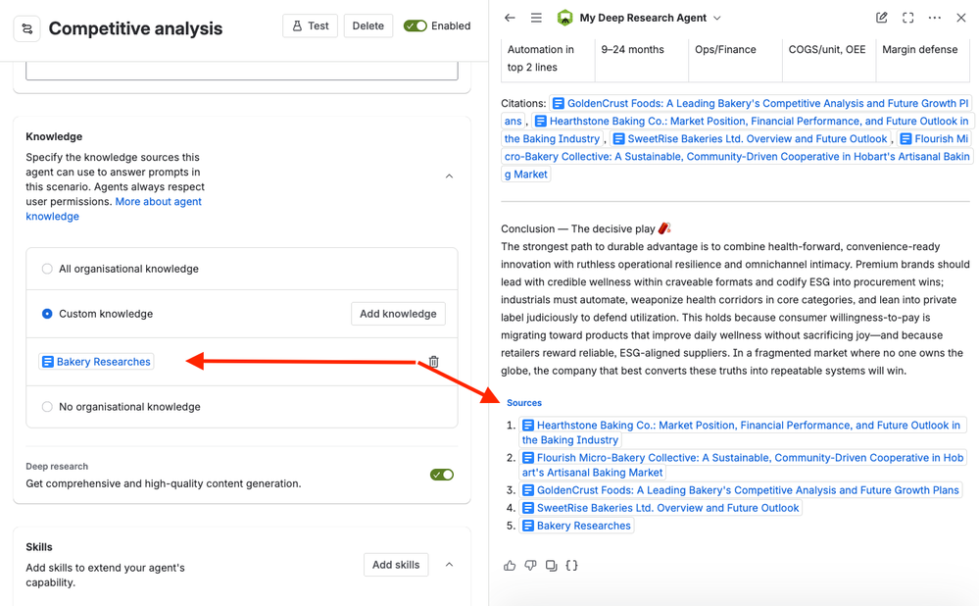Click the Add skills button
Viewport: 979px width, 606px height.
coord(396,565)
